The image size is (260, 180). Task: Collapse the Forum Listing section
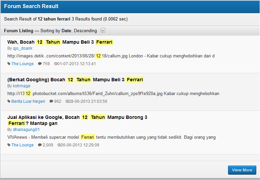click(103, 31)
